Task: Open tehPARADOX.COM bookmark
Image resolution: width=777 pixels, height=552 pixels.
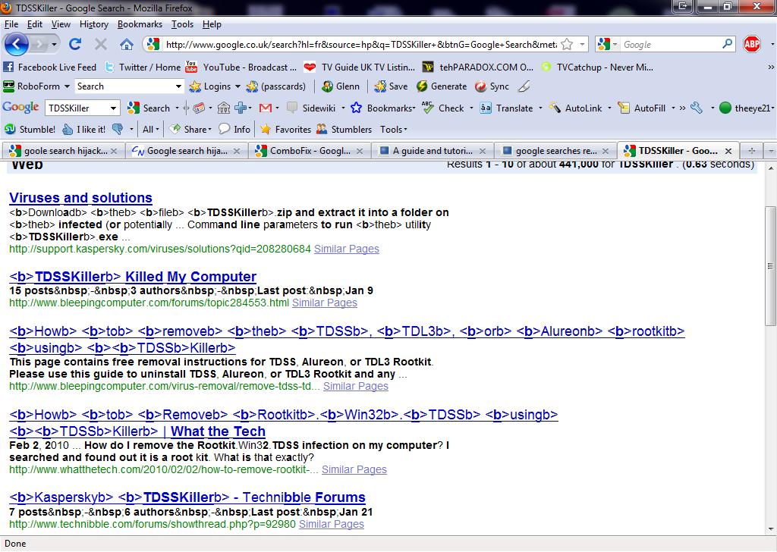Action: (478, 67)
